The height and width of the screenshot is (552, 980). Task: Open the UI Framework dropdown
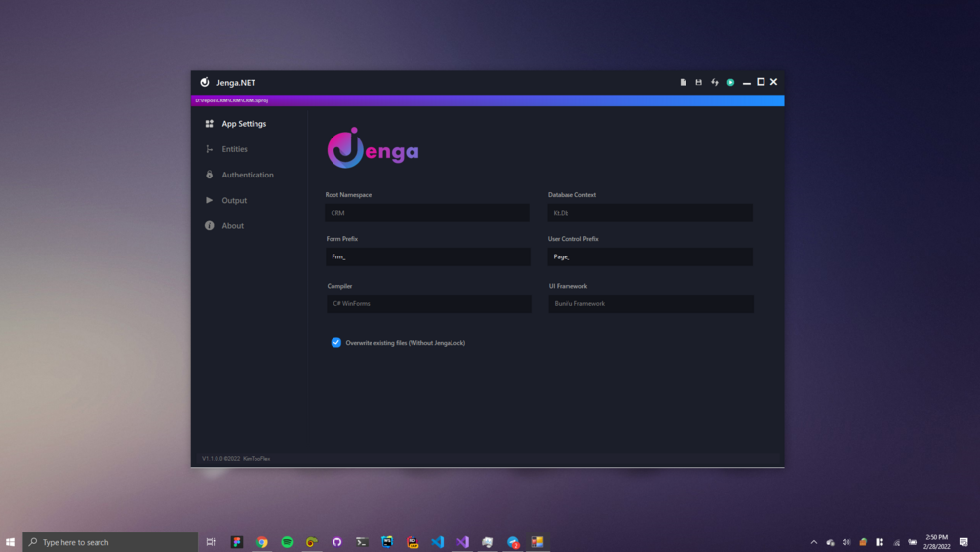pyautogui.click(x=650, y=304)
